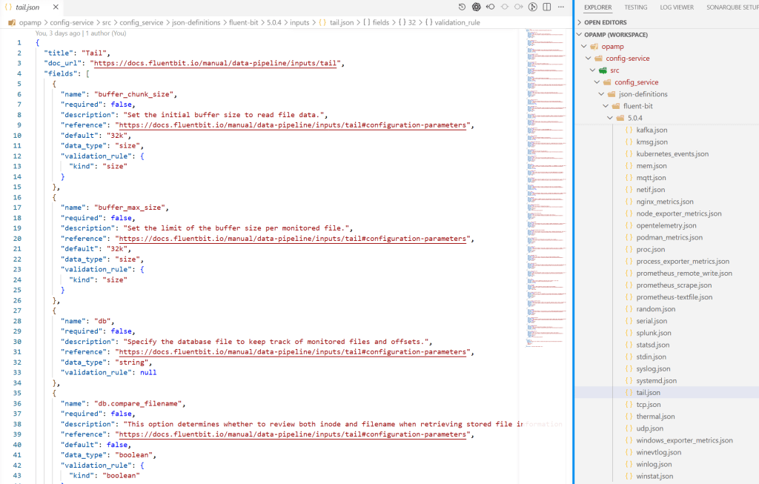The width and height of the screenshot is (759, 484).
Task: Click the JSON icon beside proc.json
Action: tap(629, 249)
